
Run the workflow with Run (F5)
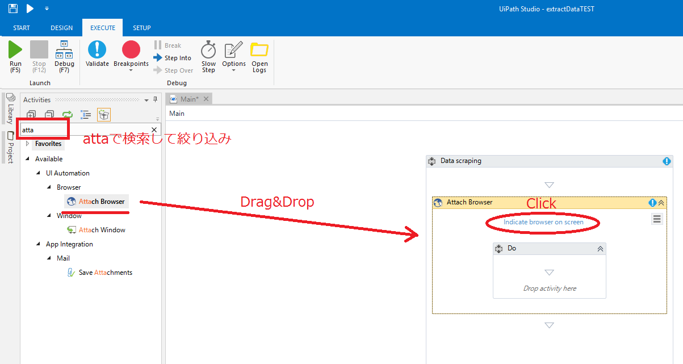[x=15, y=57]
